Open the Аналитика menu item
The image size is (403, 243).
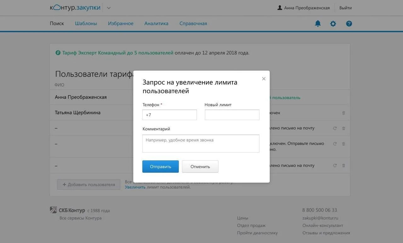pos(156,24)
